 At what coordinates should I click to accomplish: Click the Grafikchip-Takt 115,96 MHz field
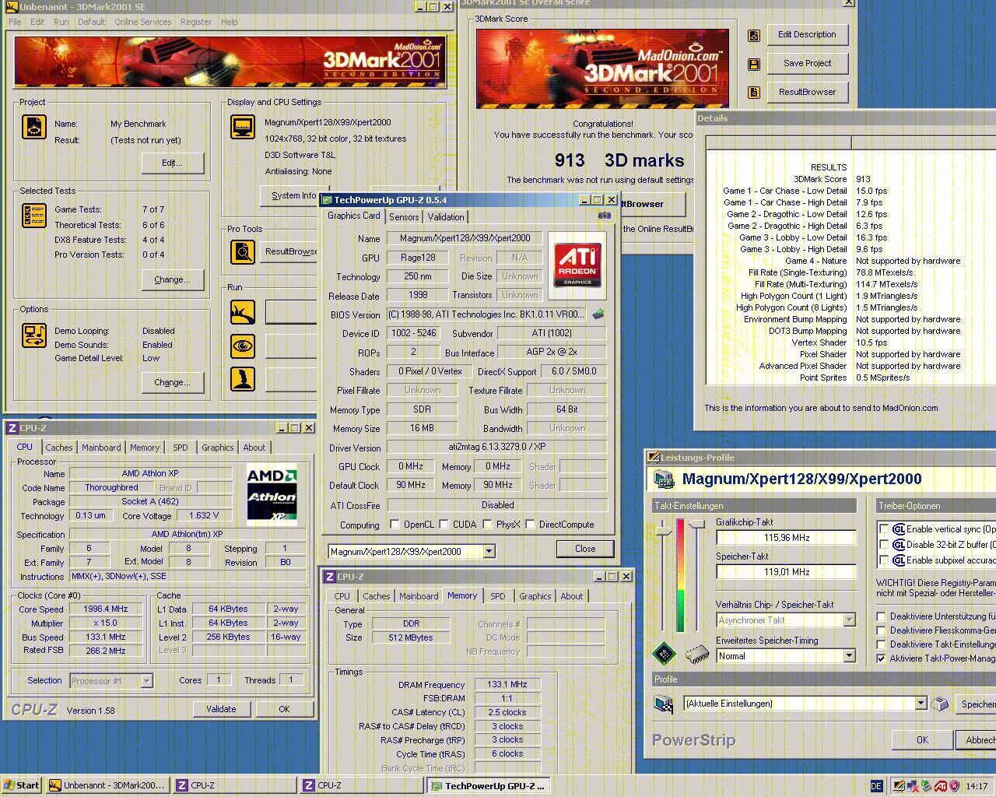pos(786,538)
